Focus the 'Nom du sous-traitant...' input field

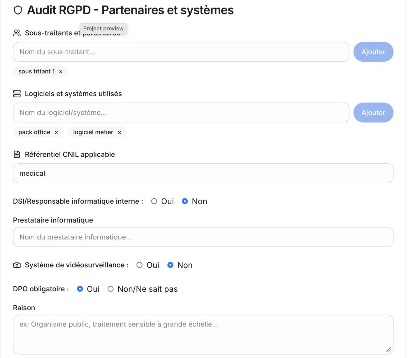tap(181, 52)
